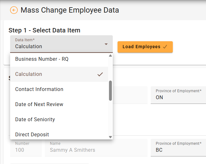
Task: Select Business Number - RQ from the list
Action: 42,59
